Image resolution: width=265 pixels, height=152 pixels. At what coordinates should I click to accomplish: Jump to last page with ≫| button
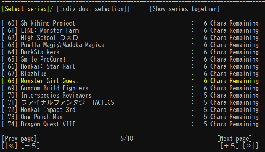(x=251, y=146)
